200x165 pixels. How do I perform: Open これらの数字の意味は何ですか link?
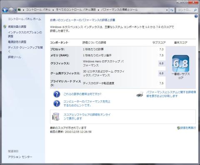tap(82, 94)
